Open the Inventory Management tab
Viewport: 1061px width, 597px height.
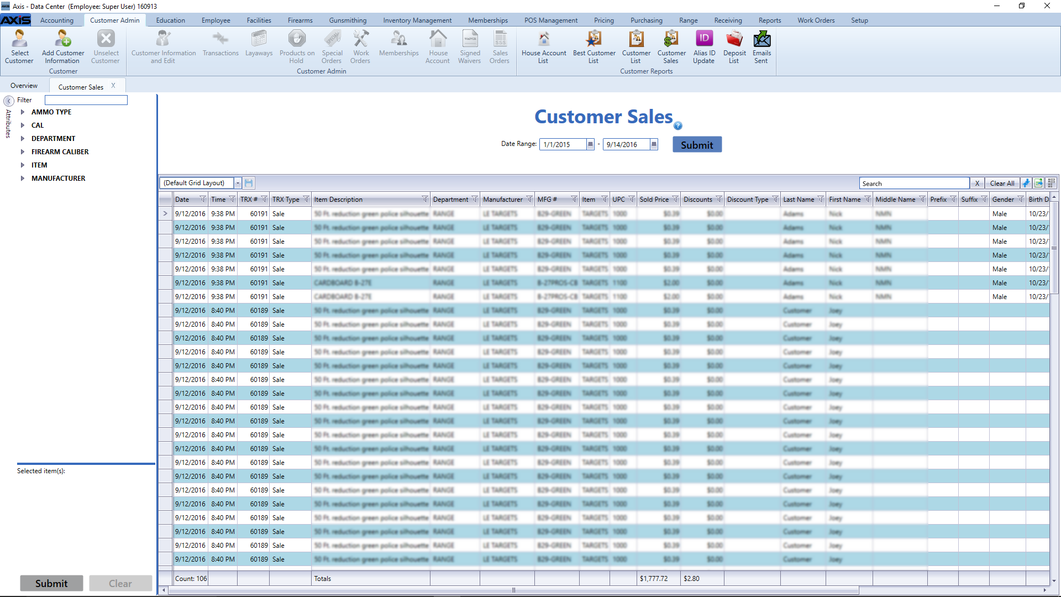[x=417, y=20]
